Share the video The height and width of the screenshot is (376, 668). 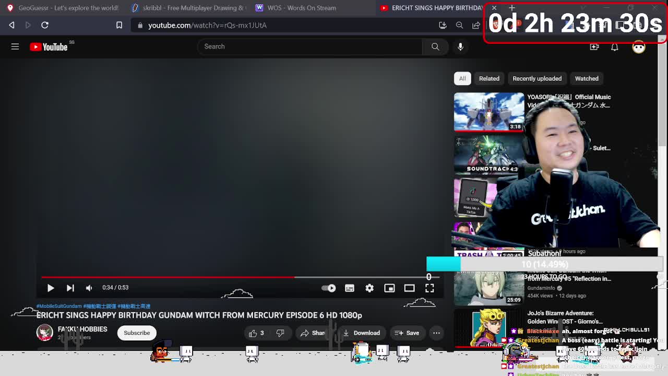313,333
